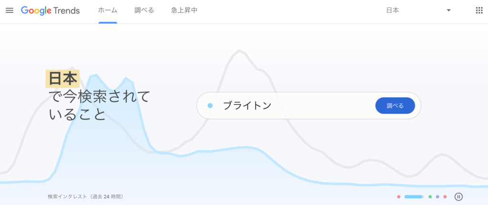The image size is (488, 205).
Task: Click the blue dot beside ブライトン
Action: [210, 106]
